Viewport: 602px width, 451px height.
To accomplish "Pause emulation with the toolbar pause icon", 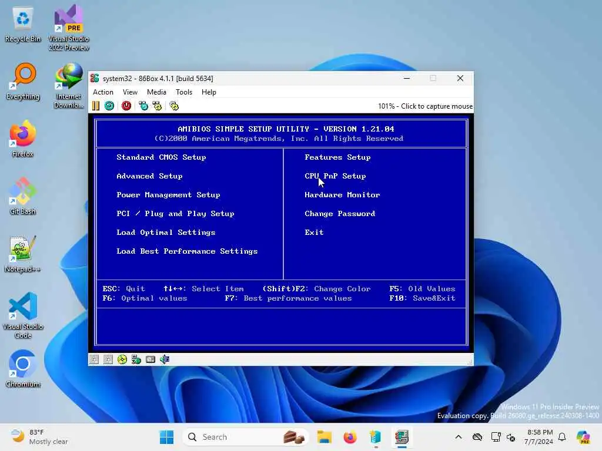I will click(x=96, y=106).
